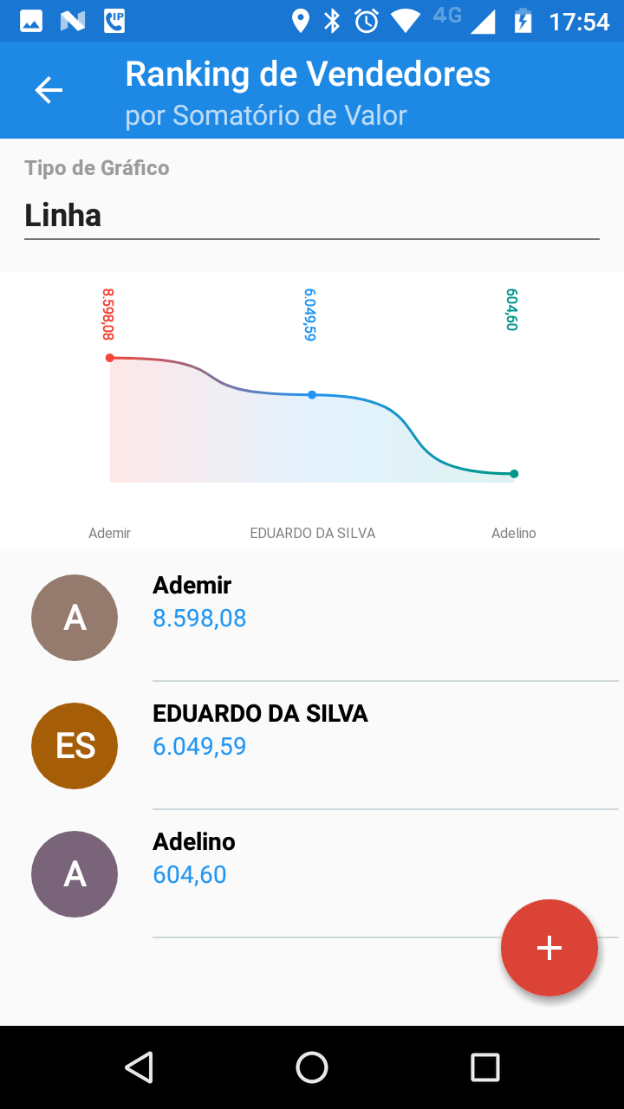Tap Ademir's brown avatar circle
The height and width of the screenshot is (1109, 624).
(x=75, y=618)
